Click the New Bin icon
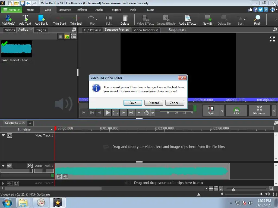278x208 pixels. [208, 20]
